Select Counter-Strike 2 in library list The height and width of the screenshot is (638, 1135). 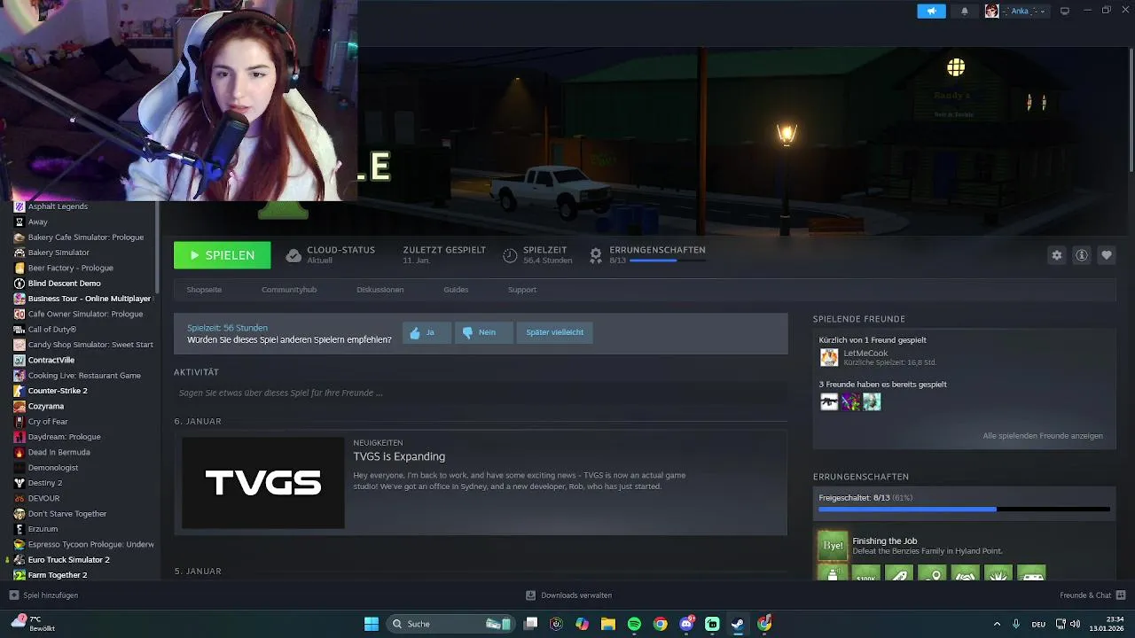pyautogui.click(x=58, y=391)
